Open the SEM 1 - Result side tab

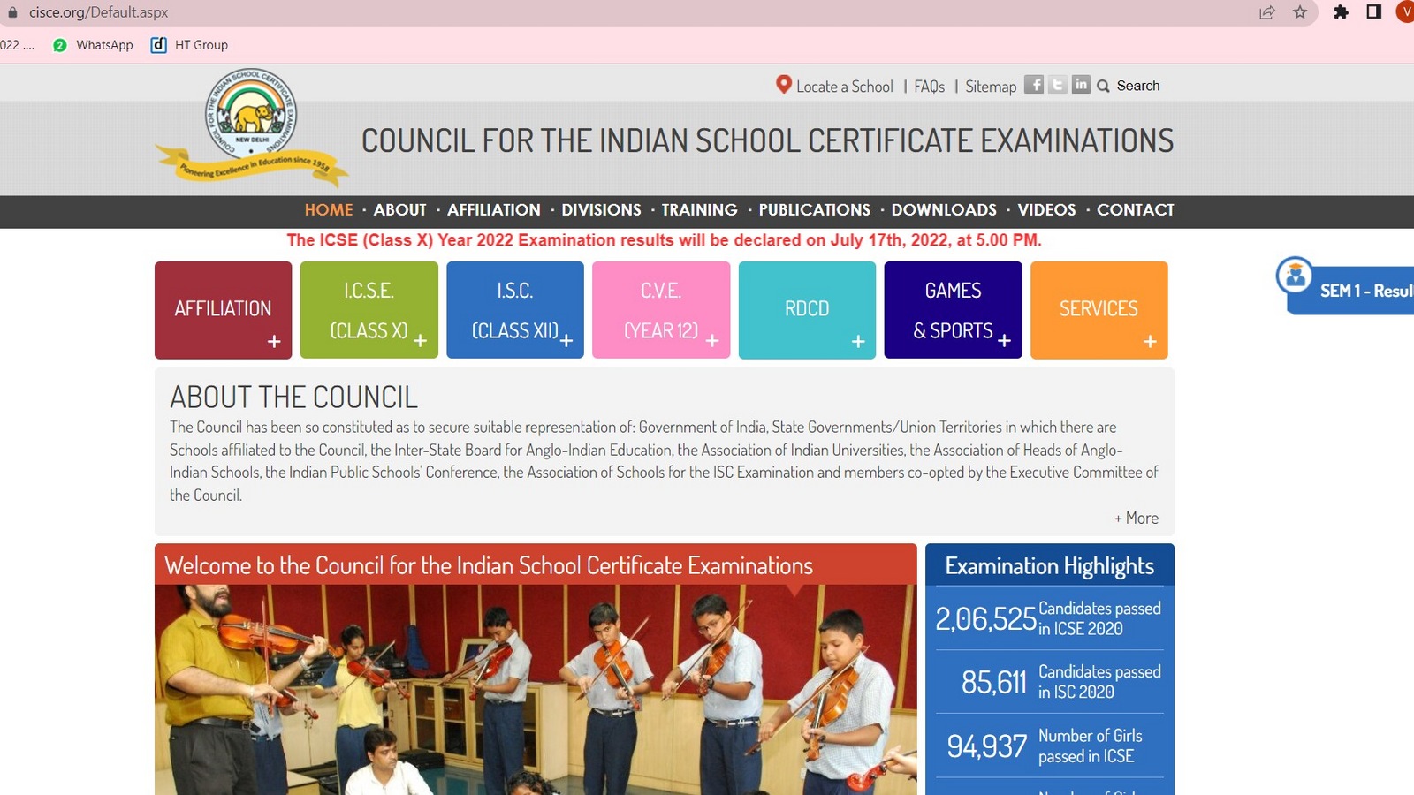1350,290
